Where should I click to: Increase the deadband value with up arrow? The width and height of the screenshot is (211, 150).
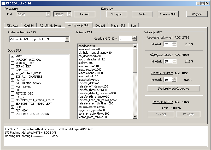click(x=134, y=37)
